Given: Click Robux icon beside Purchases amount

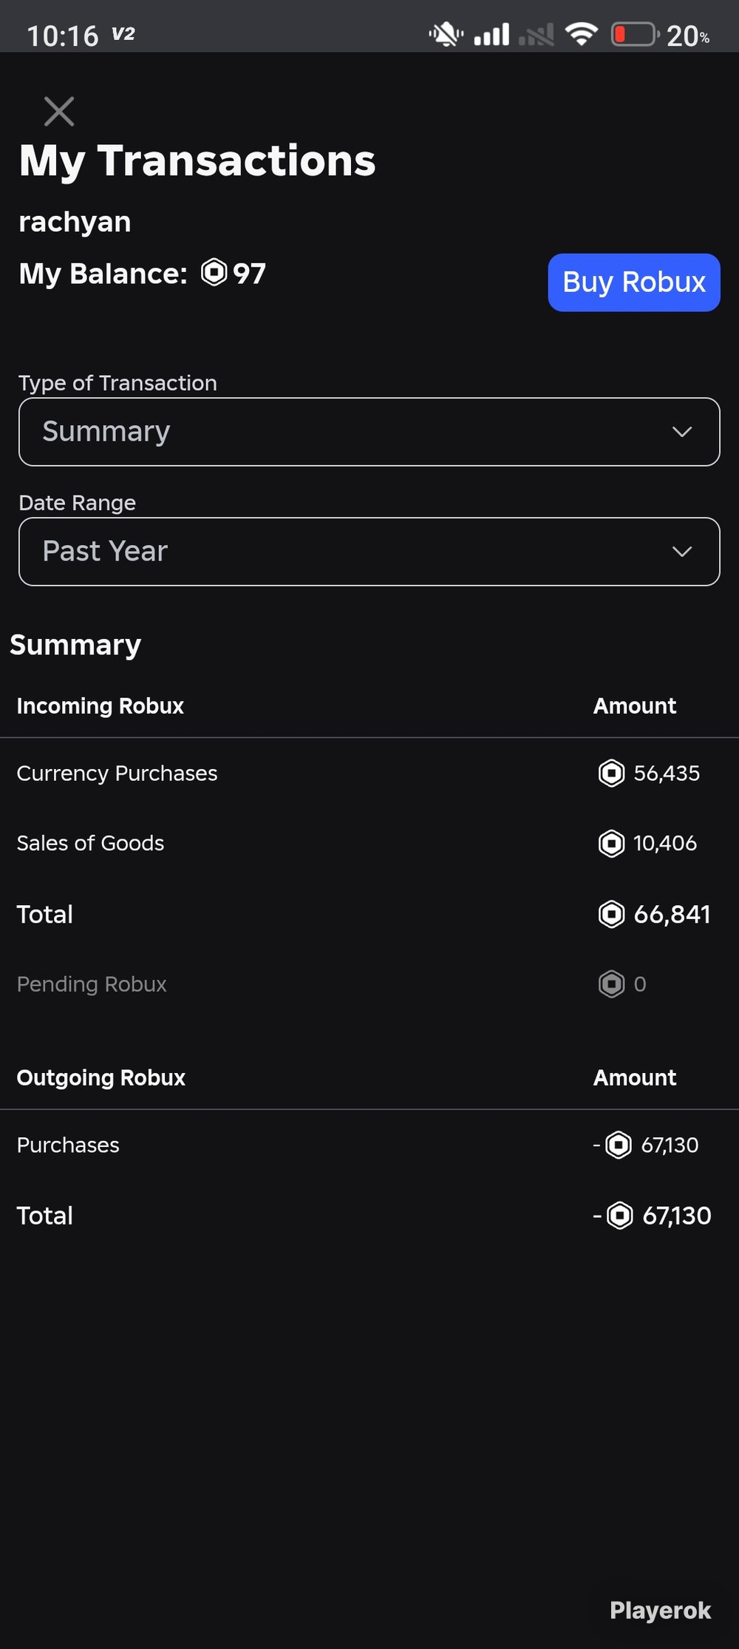Looking at the screenshot, I should [619, 1145].
